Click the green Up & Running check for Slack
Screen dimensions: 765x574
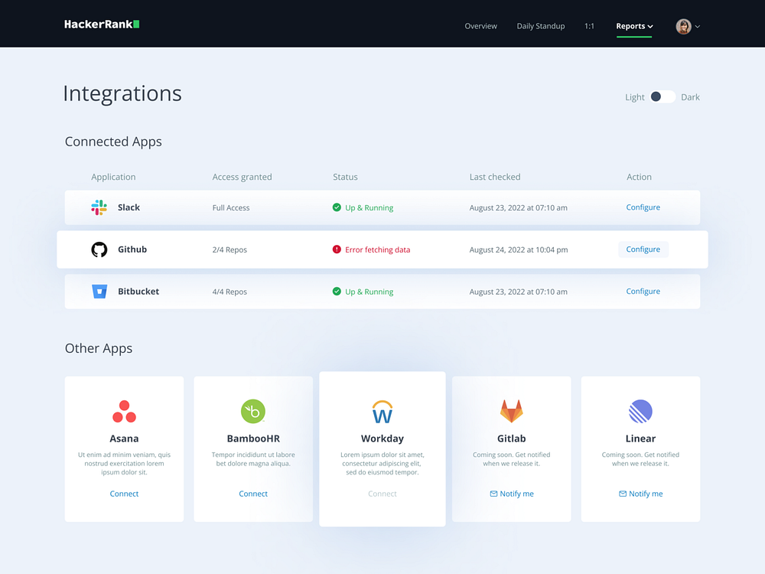[x=337, y=207]
